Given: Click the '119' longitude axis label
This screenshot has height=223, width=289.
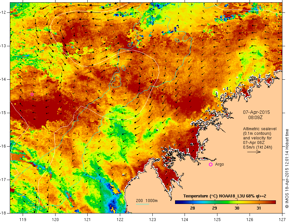Looking at the screenshot, I should click(x=23, y=219).
